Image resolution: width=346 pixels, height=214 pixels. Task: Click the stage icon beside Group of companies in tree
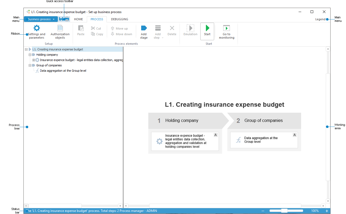34,65
